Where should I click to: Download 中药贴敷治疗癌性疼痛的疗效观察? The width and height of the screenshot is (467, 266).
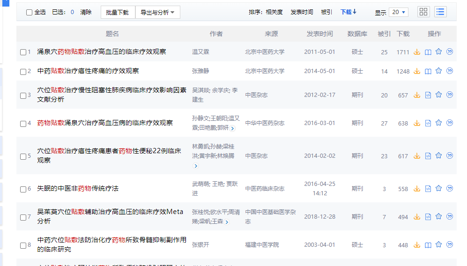417,71
